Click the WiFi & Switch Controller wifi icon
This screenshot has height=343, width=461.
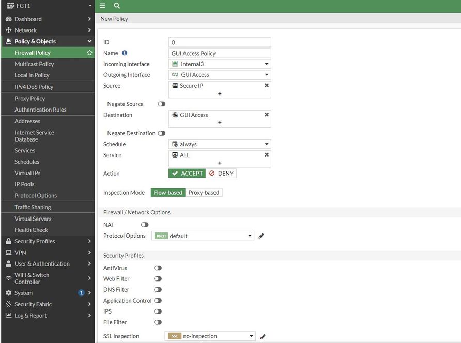click(8, 278)
